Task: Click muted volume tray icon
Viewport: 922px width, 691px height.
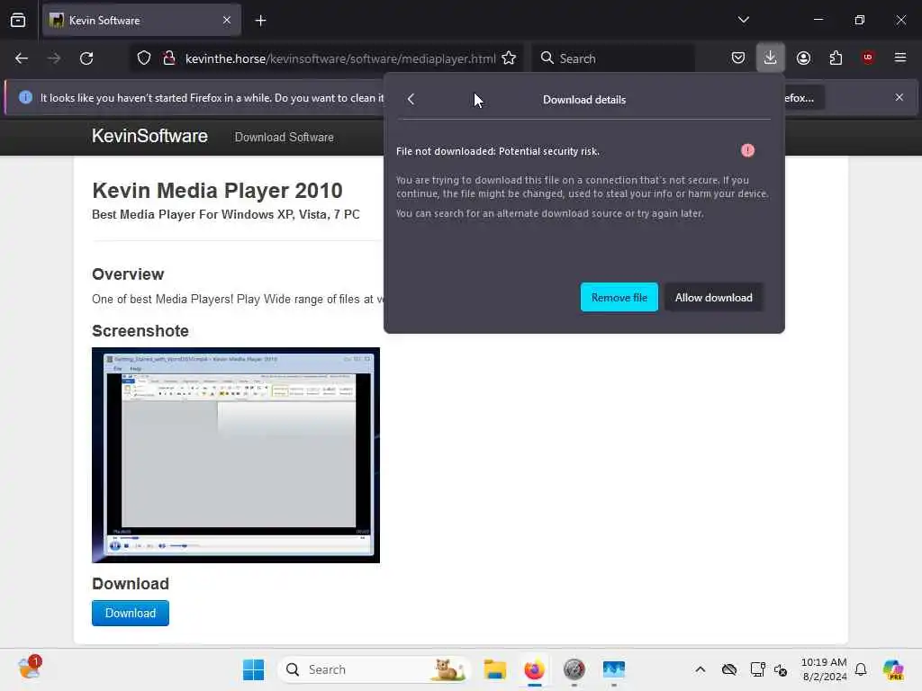Action: (x=781, y=669)
